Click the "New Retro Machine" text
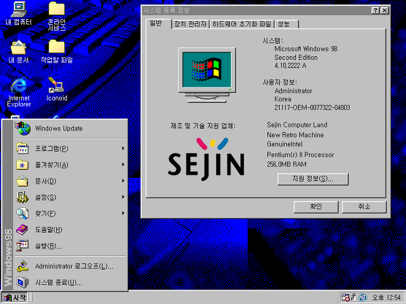Screen dimensions: 406x304 pos(295,135)
